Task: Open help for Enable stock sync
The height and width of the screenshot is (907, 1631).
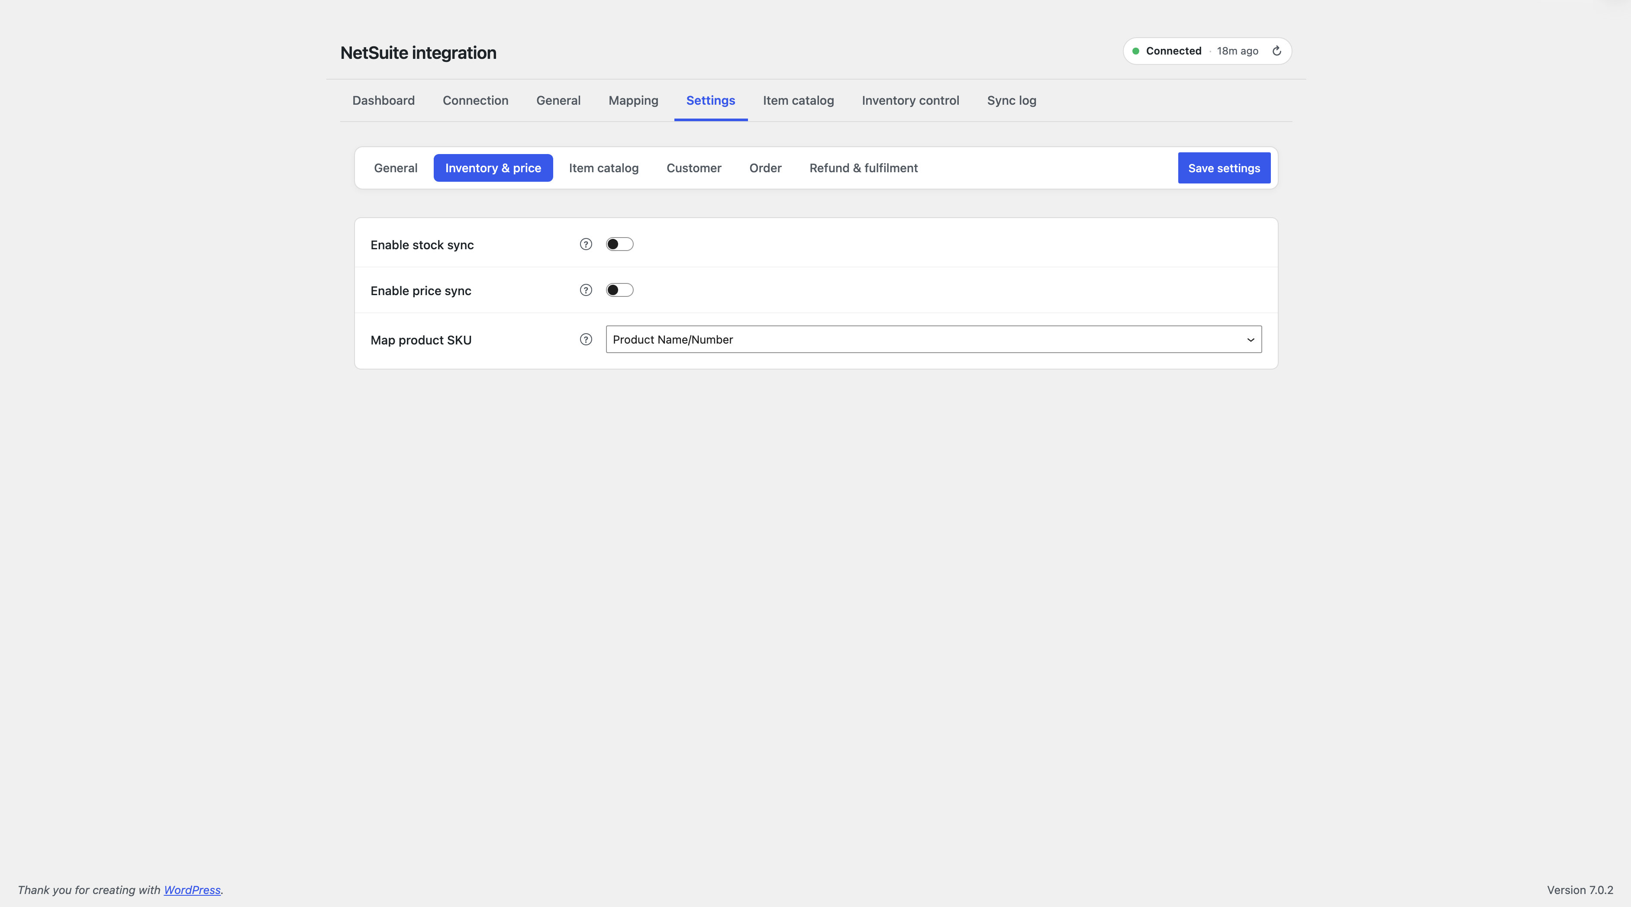Action: tap(586, 244)
